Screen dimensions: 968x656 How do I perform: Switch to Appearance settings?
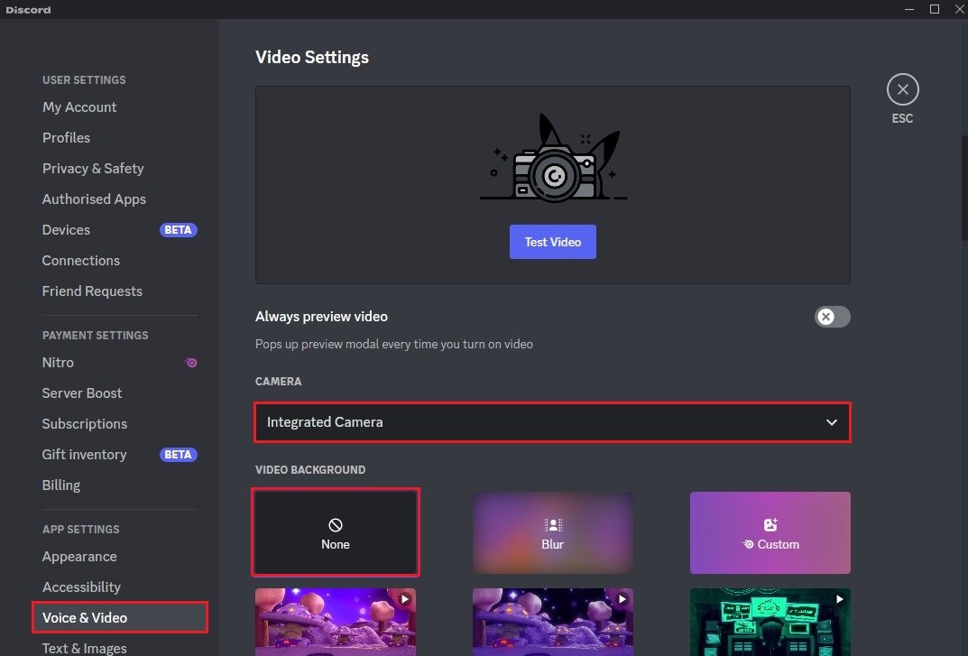click(79, 556)
